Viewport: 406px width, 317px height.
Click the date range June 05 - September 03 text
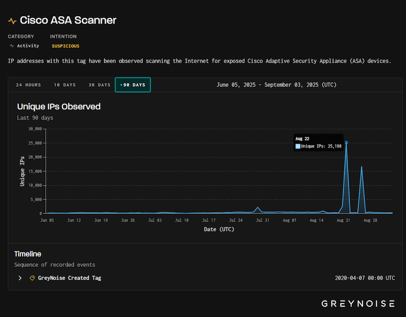[x=276, y=85]
